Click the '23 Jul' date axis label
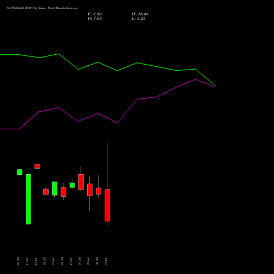Image resolution: width=274 pixels, height=274 pixels. 53,261
